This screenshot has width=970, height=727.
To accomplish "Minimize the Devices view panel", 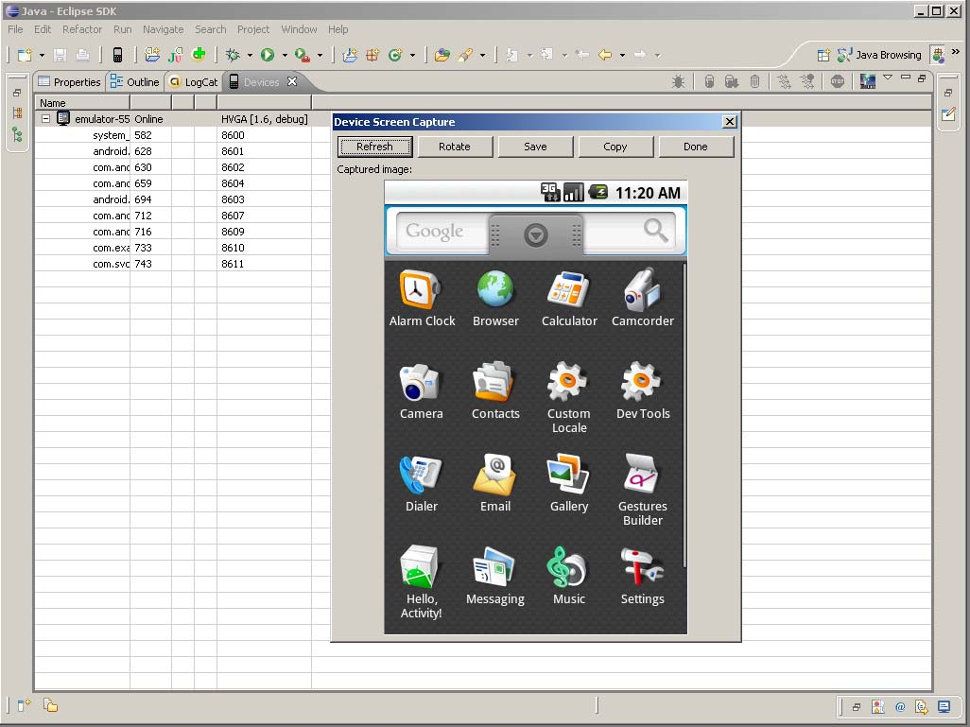I will [x=906, y=78].
